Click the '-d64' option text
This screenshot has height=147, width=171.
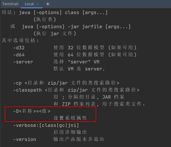pos(19,55)
